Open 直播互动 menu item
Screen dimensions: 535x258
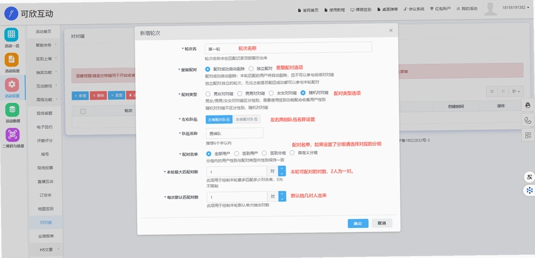pos(45,181)
